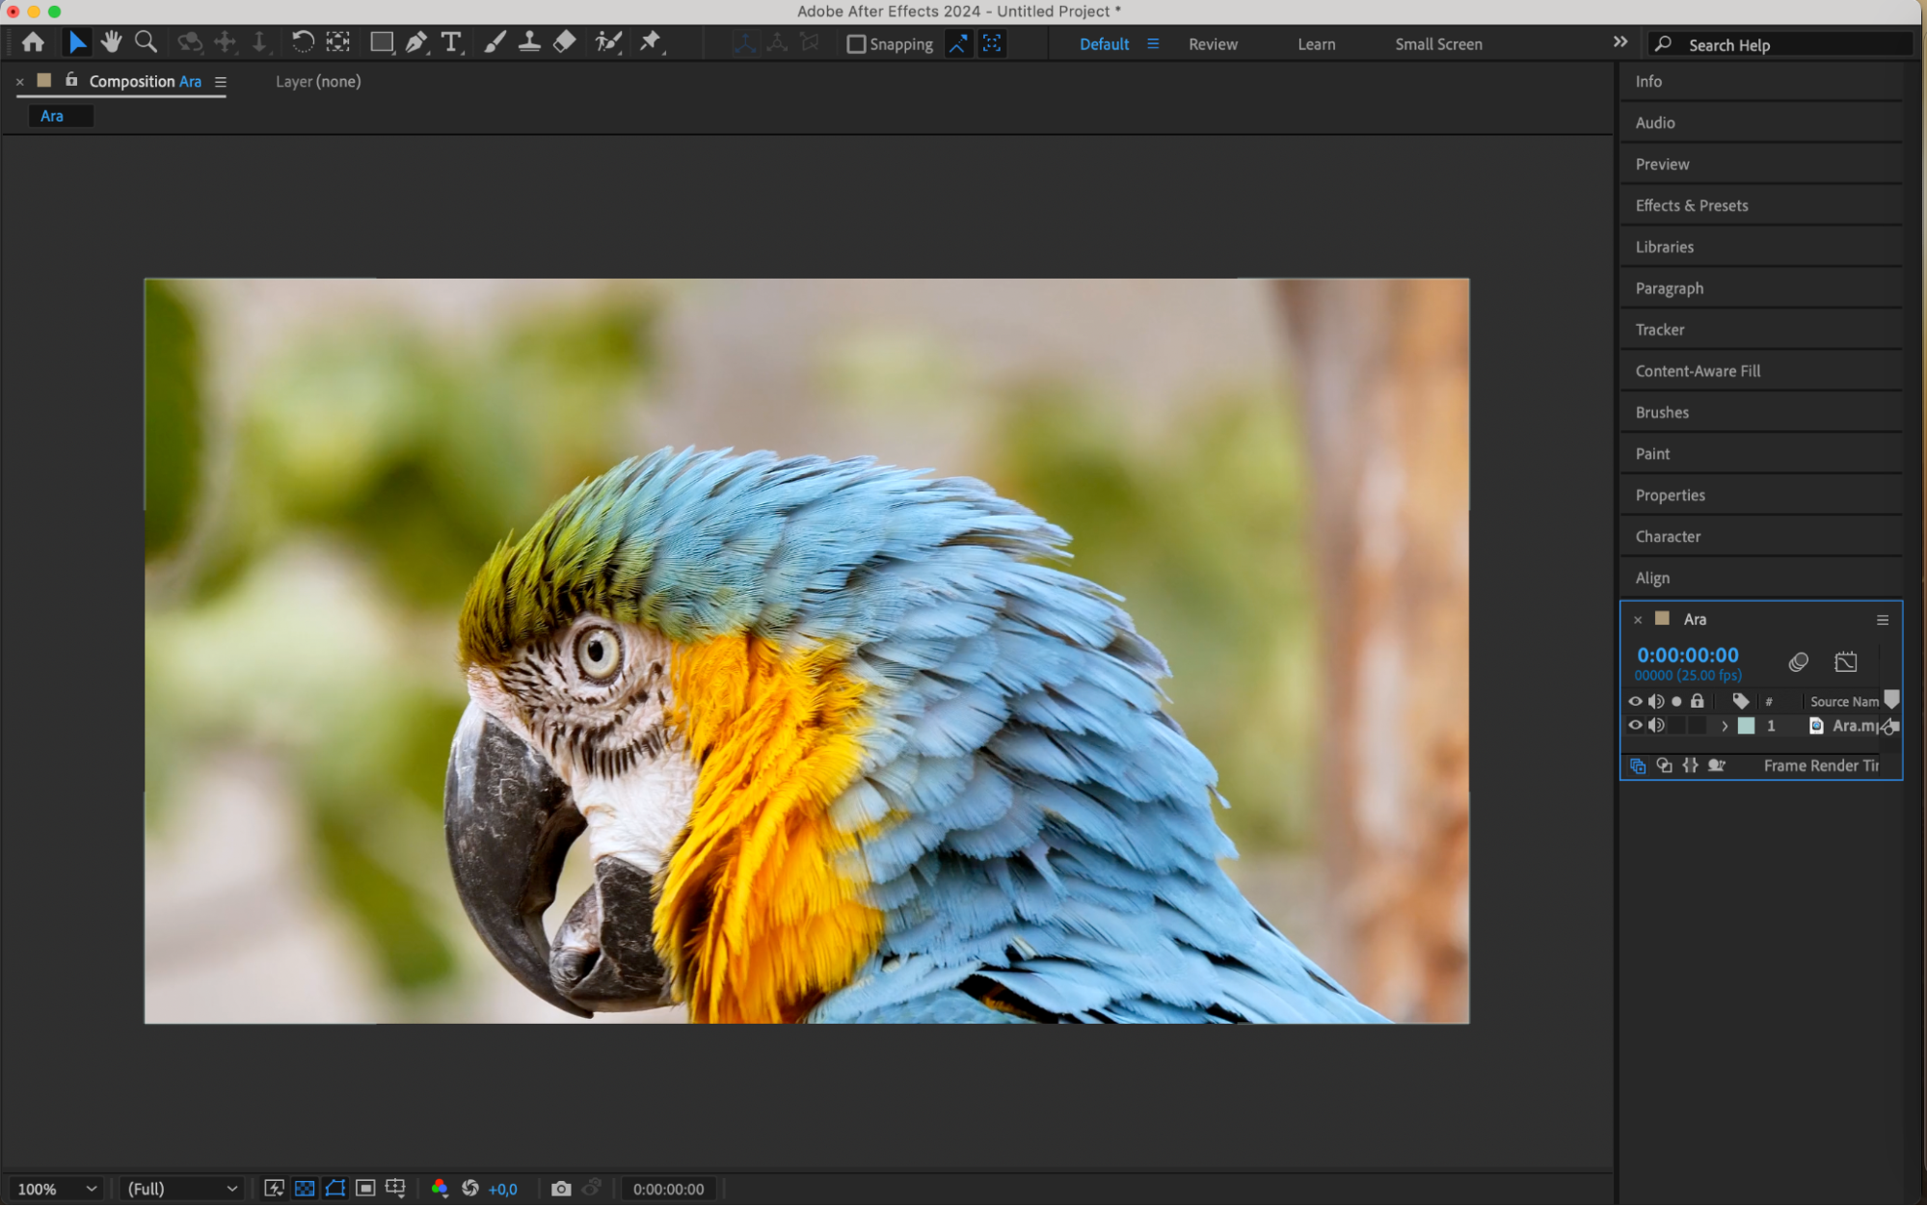
Task: Select the Horizontal Type tool
Action: coord(450,42)
